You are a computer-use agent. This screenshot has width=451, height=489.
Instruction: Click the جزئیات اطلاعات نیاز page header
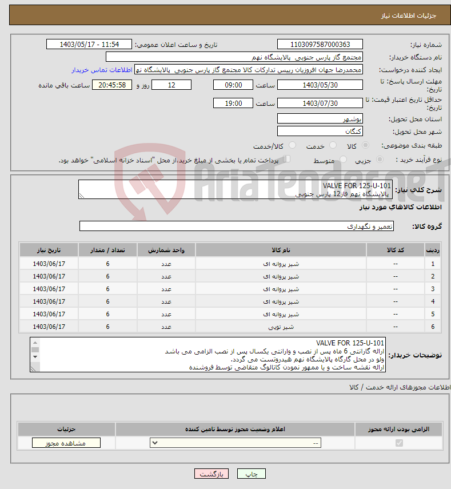click(408, 15)
